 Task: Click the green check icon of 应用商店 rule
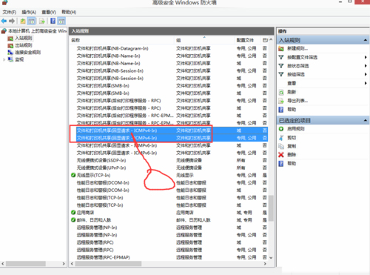pos(73,213)
